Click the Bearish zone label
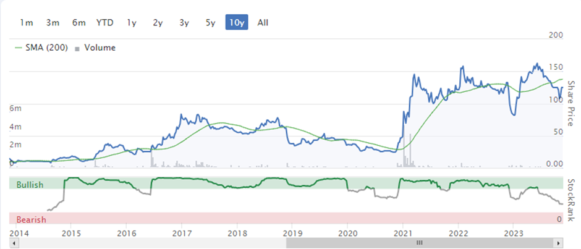The width and height of the screenshot is (581, 249). click(x=31, y=220)
